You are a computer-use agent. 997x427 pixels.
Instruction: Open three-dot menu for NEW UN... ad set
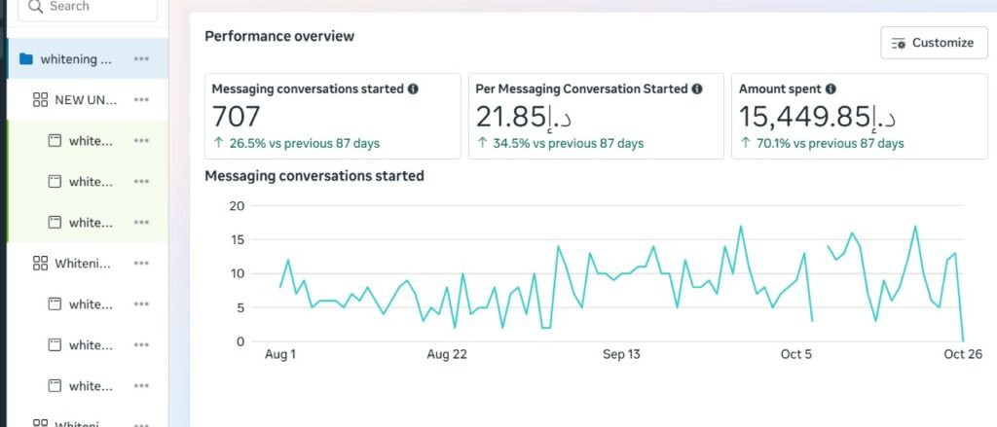pyautogui.click(x=141, y=100)
